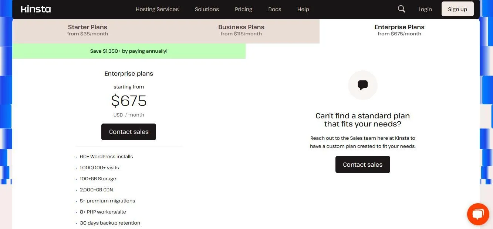Click Contact sales under the custom plan text
The width and height of the screenshot is (493, 229).
362,164
